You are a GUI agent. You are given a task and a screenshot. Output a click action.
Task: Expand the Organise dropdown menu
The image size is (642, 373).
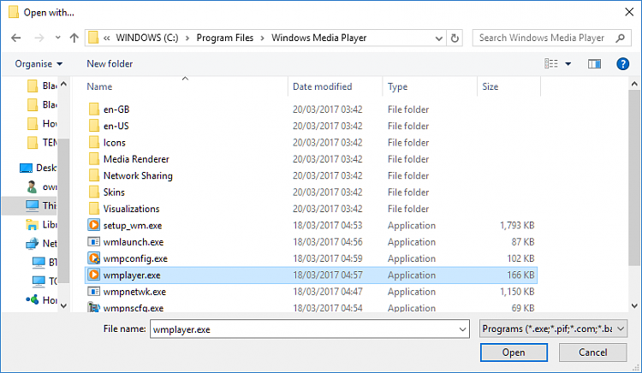pos(39,64)
